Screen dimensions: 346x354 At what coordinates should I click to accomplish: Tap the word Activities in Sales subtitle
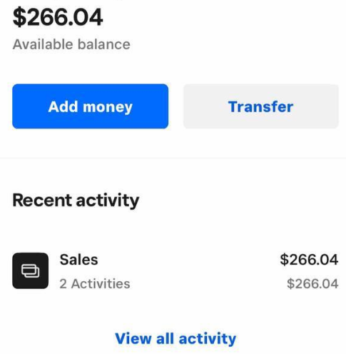(x=101, y=283)
